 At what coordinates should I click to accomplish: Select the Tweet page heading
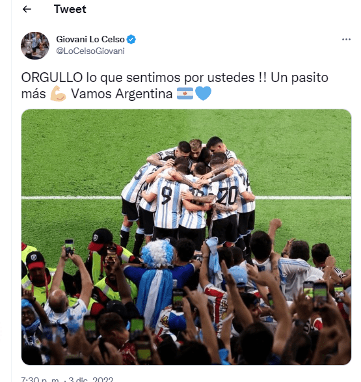pos(70,9)
